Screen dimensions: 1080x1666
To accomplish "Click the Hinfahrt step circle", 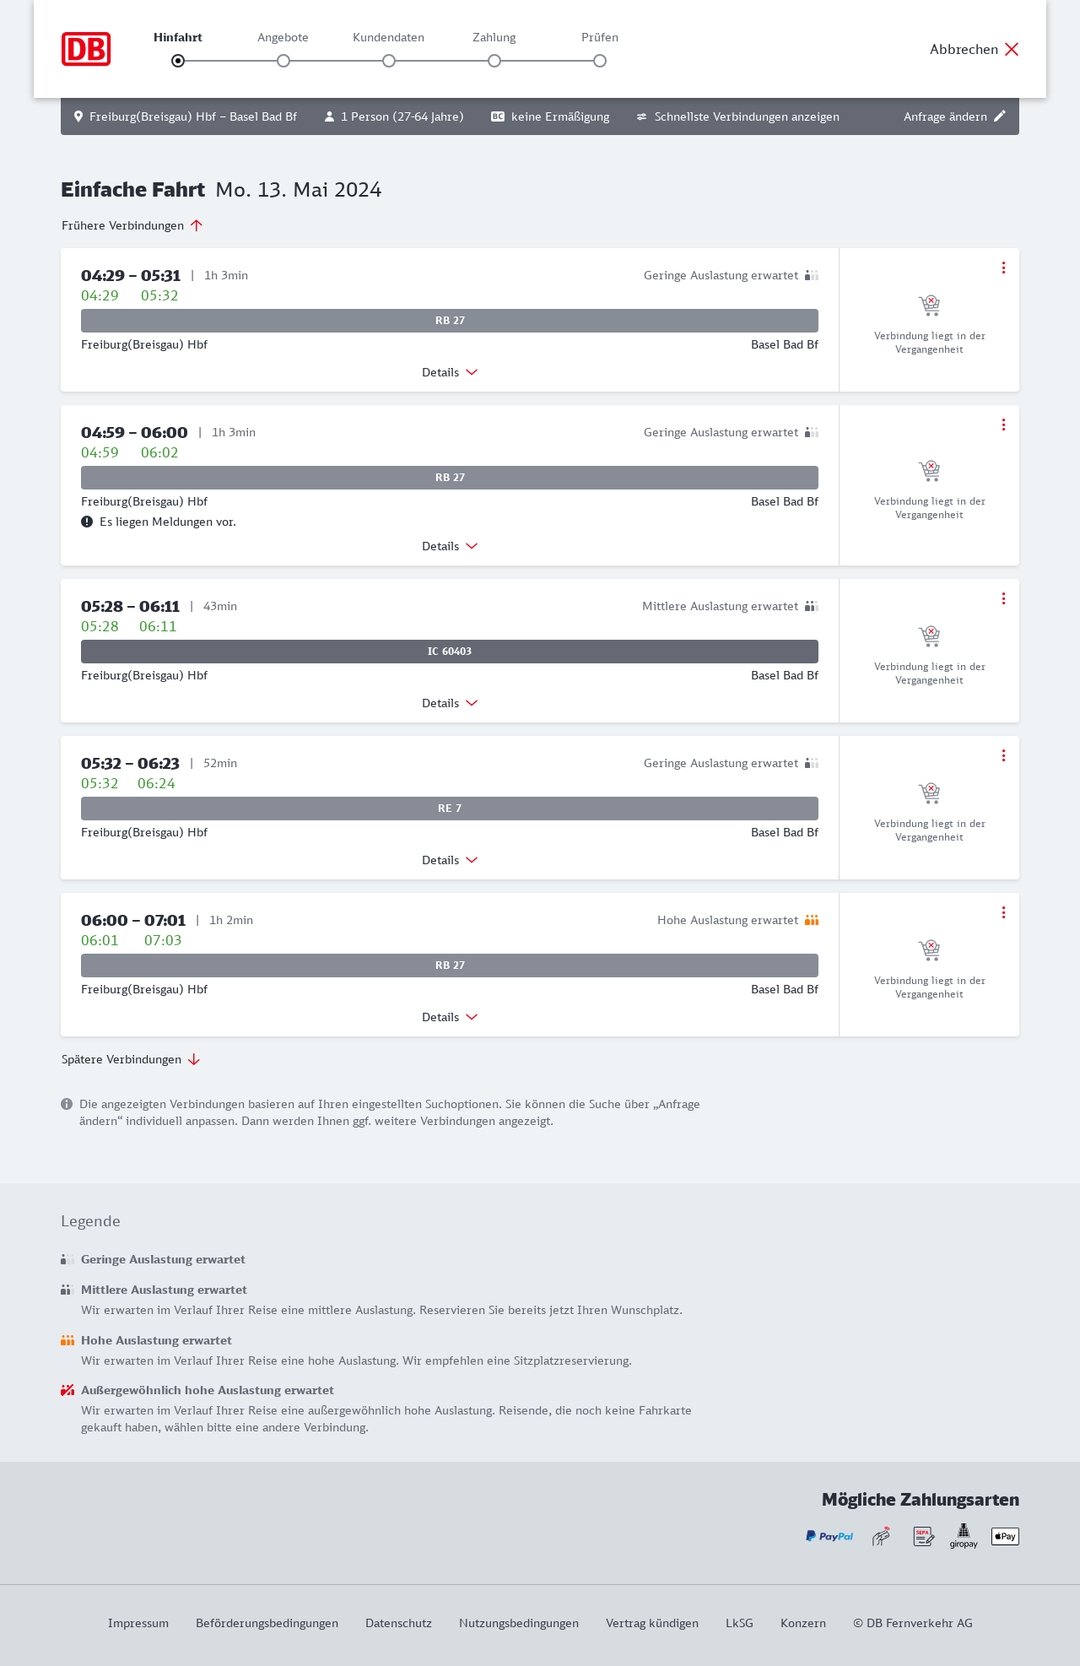I will pos(178,61).
